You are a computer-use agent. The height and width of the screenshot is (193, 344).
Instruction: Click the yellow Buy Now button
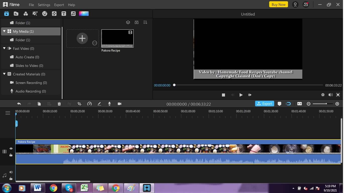[278, 5]
